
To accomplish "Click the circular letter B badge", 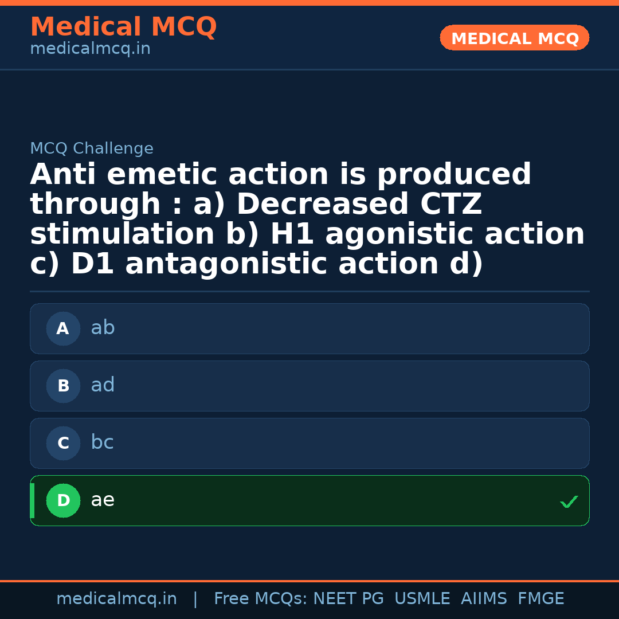I will point(63,386).
